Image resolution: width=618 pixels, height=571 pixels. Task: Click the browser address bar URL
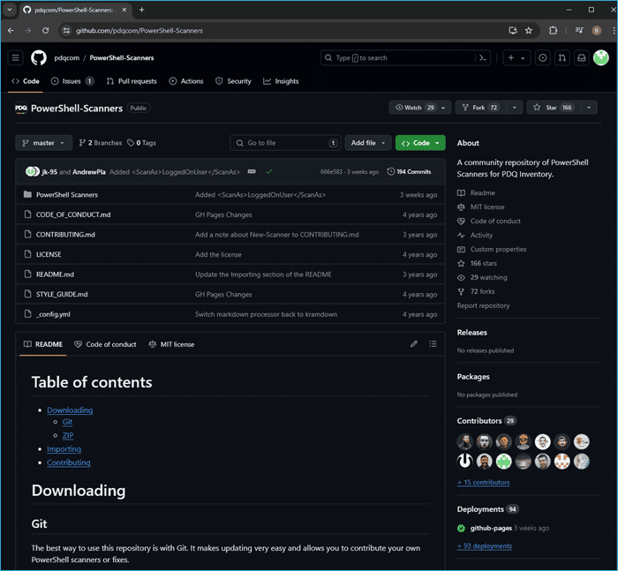click(139, 30)
